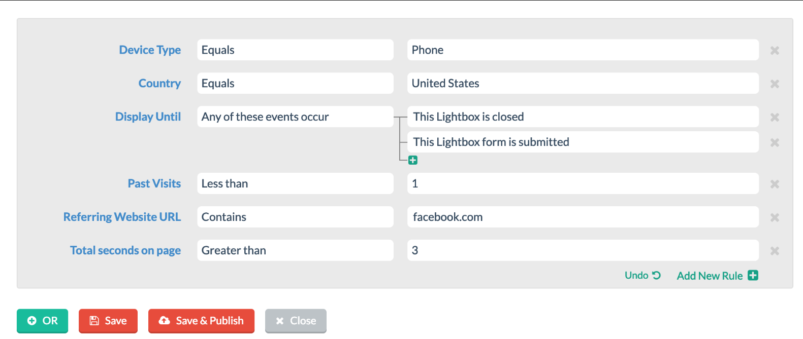803x339 pixels.
Task: Click the Save & Publish button
Action: pos(201,321)
